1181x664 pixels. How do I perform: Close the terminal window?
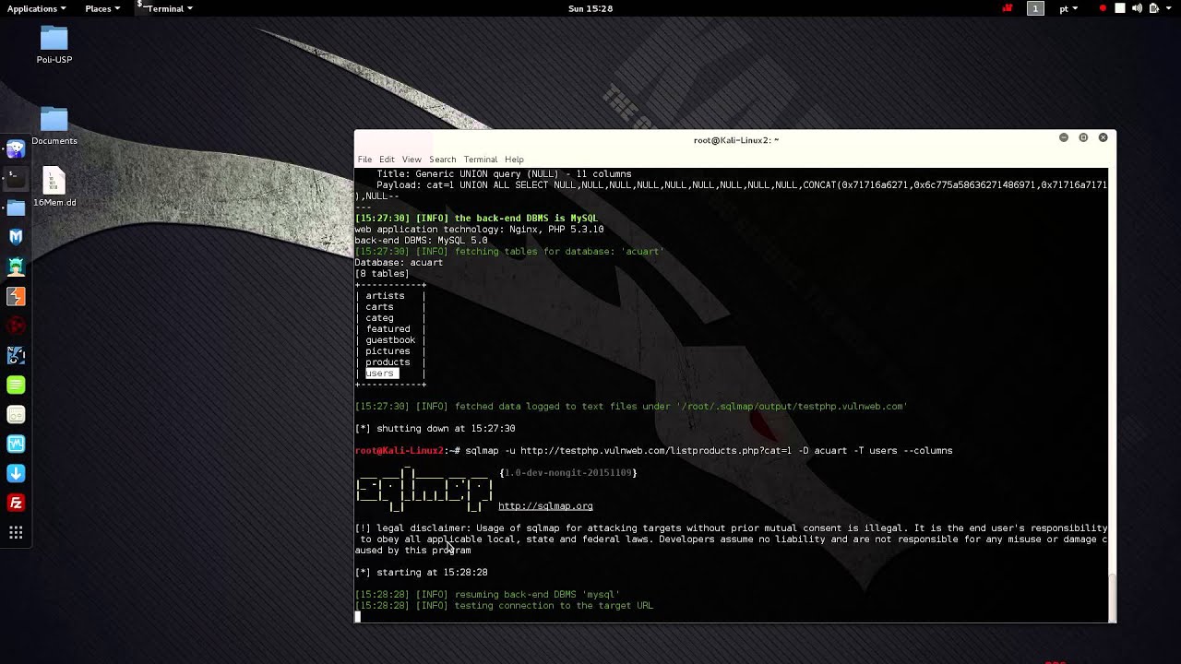pyautogui.click(x=1103, y=137)
